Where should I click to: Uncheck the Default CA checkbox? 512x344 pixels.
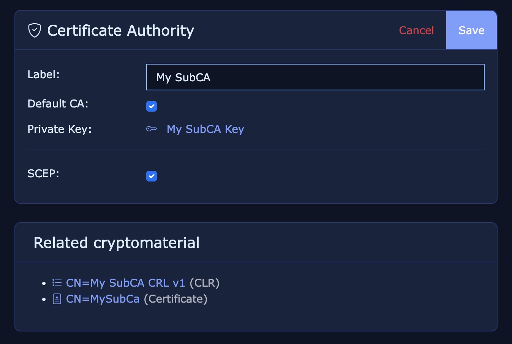pos(152,106)
